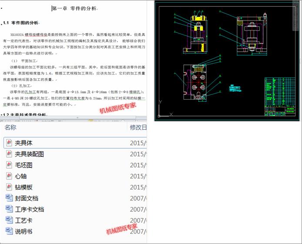Click the bottom plan view in CAD drawing
The width and height of the screenshot is (302, 244).
point(195,82)
